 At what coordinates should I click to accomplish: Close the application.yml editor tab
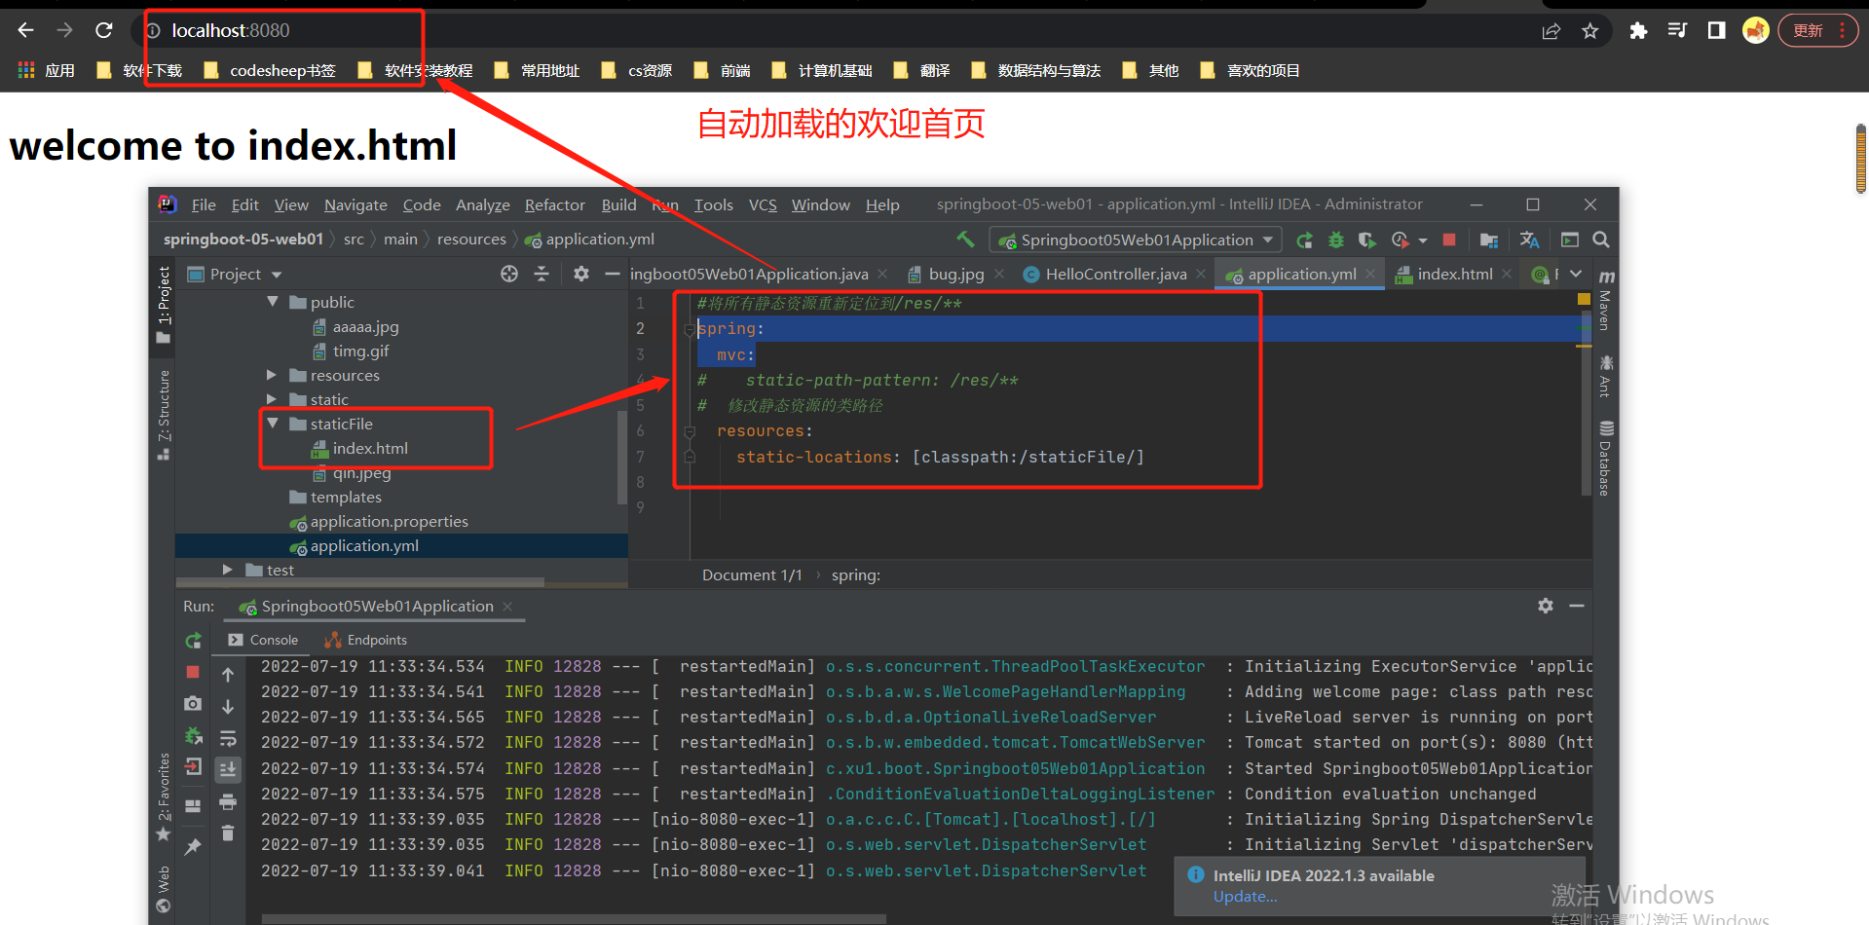click(1370, 275)
